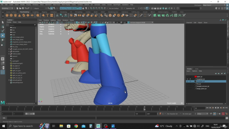Create a polygon cone from the shelf
229x129 pixels.
point(19,15)
